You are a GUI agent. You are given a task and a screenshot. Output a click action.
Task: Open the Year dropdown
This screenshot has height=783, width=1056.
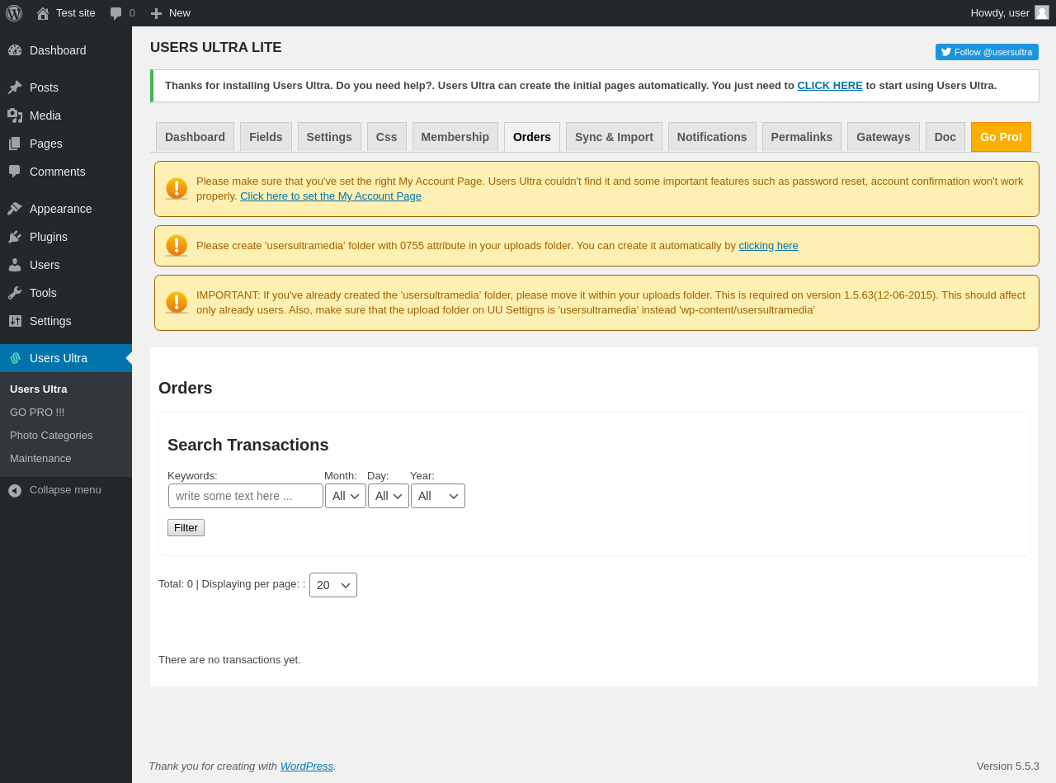[438, 496]
